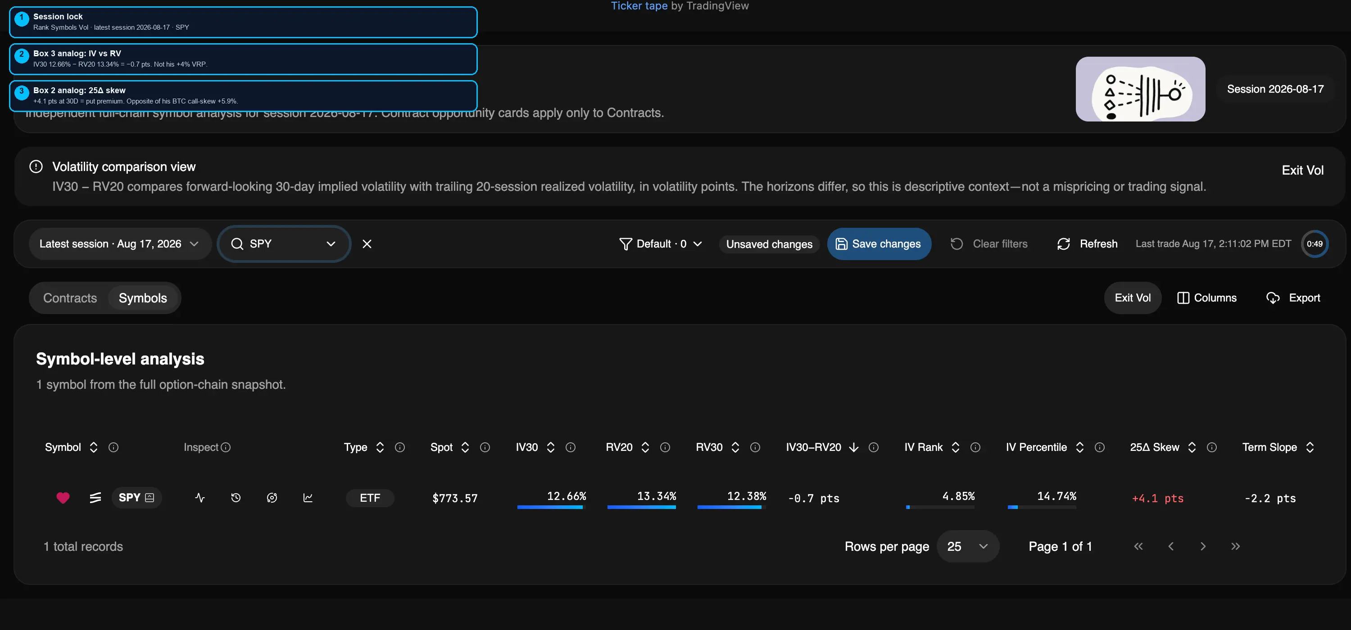Refresh the data
This screenshot has height=630, width=1351.
click(1087, 244)
